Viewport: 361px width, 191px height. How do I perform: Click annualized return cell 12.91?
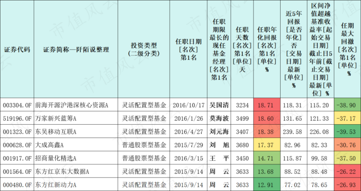coord(267,184)
